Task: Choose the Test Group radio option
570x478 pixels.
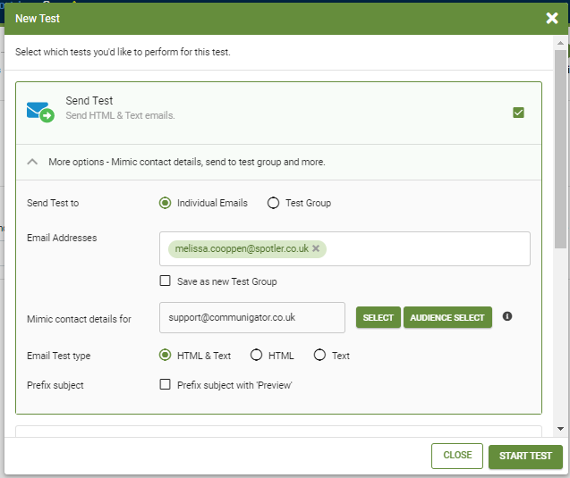Action: click(x=274, y=203)
